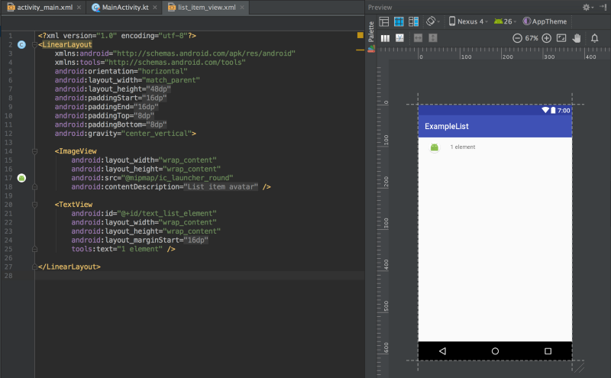Click the fold end marker on line 18
The height and width of the screenshot is (378, 611).
pyautogui.click(x=34, y=187)
